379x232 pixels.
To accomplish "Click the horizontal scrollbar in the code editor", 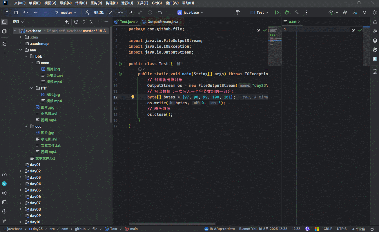I will click(172, 224).
